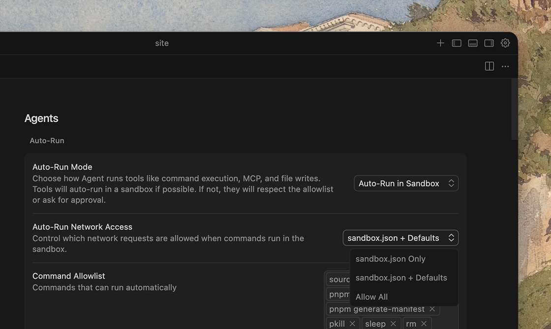Screen dimensions: 551x329
Task: Remove sleep from the command allowlist
Action: [x=393, y=324]
